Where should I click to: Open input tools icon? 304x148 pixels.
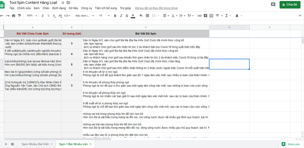coord(237,16)
